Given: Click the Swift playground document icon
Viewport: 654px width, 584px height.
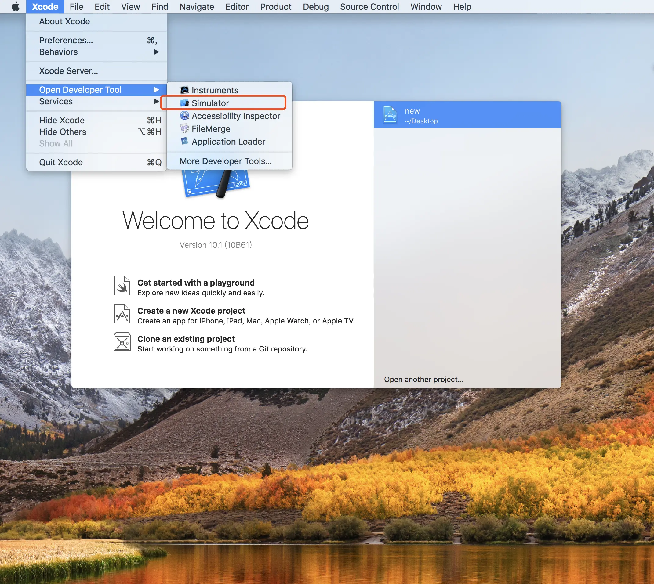Looking at the screenshot, I should click(122, 286).
